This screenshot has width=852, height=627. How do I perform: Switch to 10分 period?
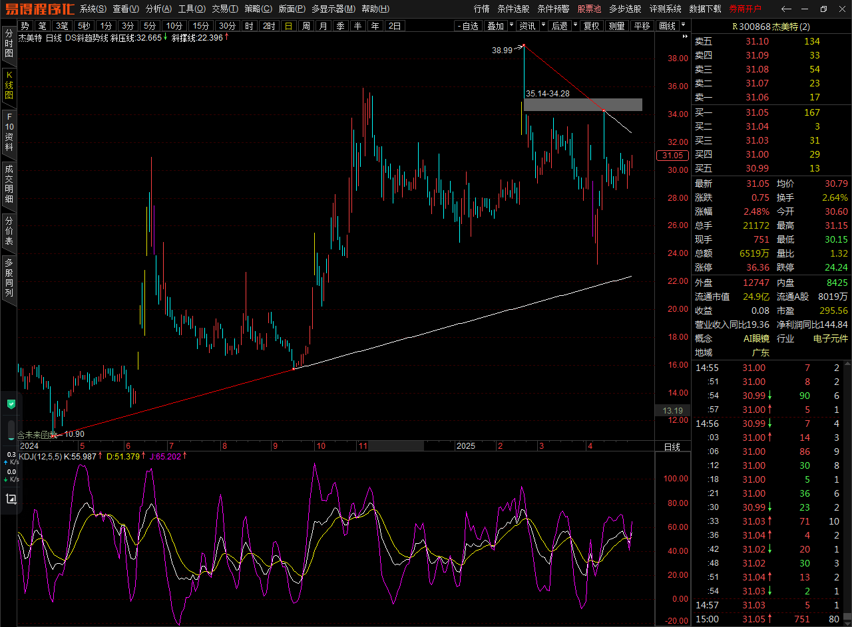pos(174,26)
